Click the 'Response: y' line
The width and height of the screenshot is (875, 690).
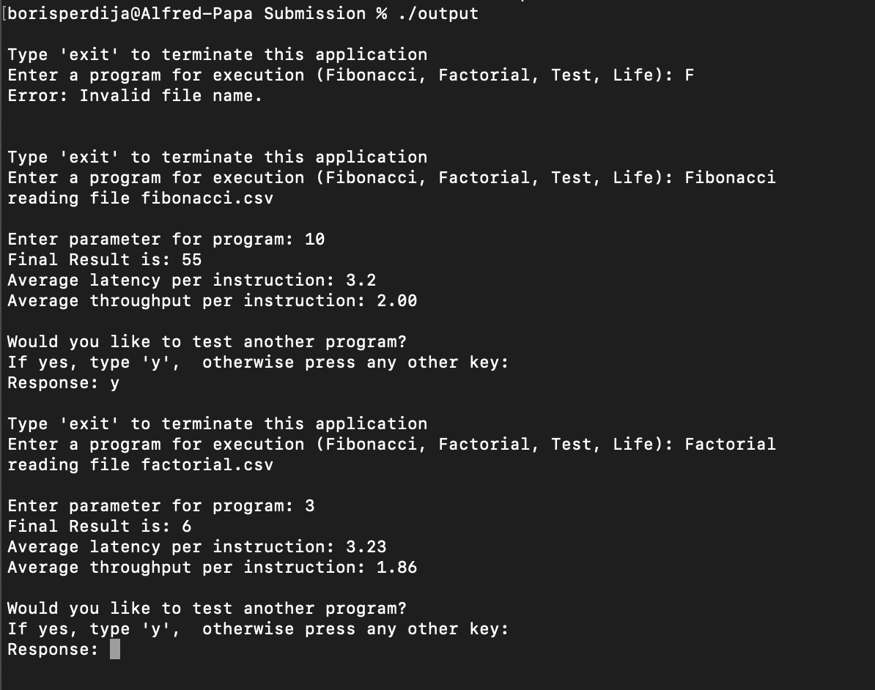point(64,383)
